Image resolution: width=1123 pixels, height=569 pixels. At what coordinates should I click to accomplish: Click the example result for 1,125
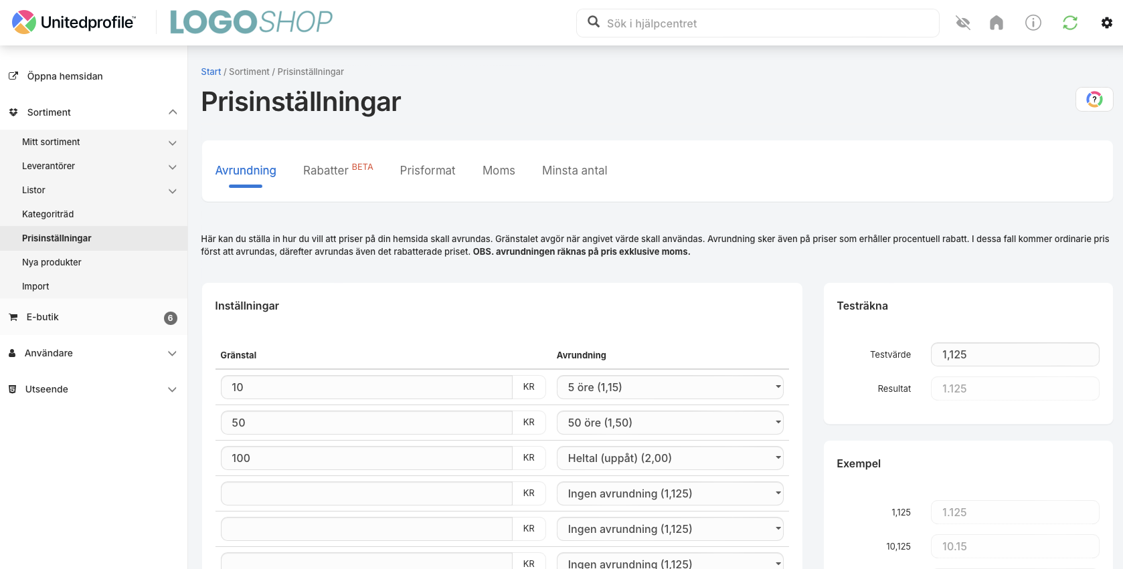tap(1015, 512)
